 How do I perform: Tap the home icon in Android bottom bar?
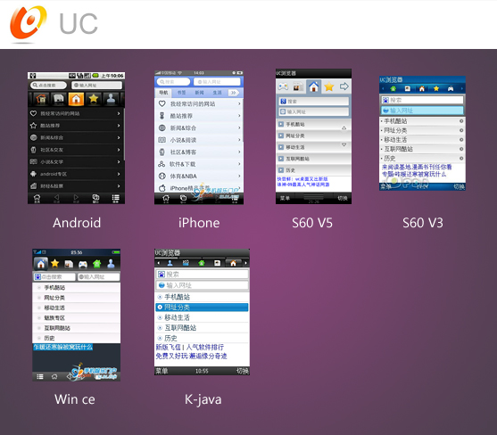coord(37,198)
